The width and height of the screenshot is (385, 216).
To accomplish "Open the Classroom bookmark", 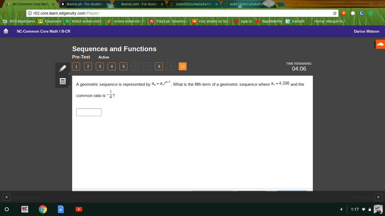I will coord(50,21).
